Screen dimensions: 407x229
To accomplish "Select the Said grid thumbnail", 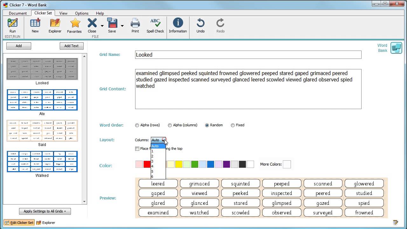I will tap(42, 130).
